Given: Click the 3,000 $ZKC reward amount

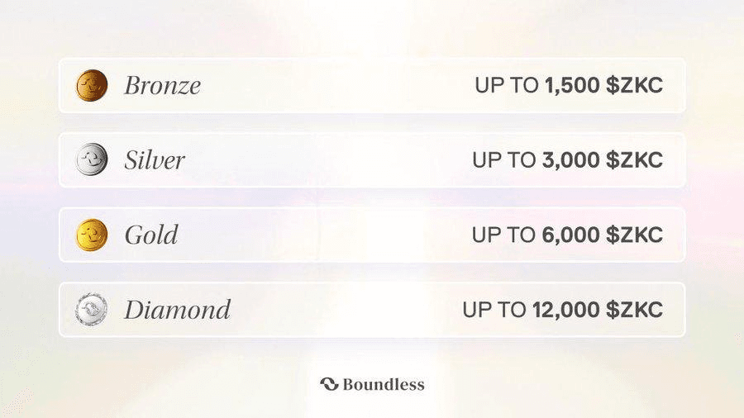Looking at the screenshot, I should tap(602, 160).
